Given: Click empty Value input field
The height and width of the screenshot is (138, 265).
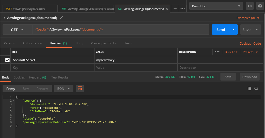Looking at the screenshot, I should [136, 68].
